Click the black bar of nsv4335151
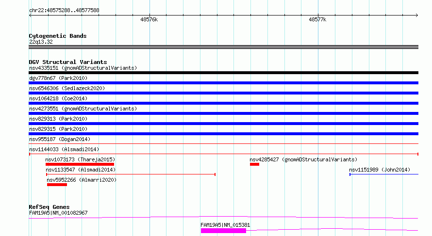The height and width of the screenshot is (236, 432). tap(223, 73)
